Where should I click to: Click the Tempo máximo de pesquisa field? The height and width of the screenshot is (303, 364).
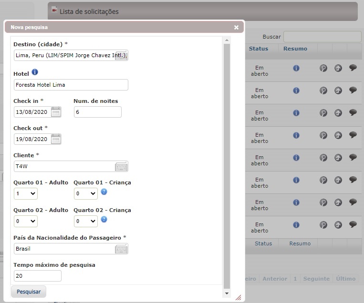click(x=38, y=276)
